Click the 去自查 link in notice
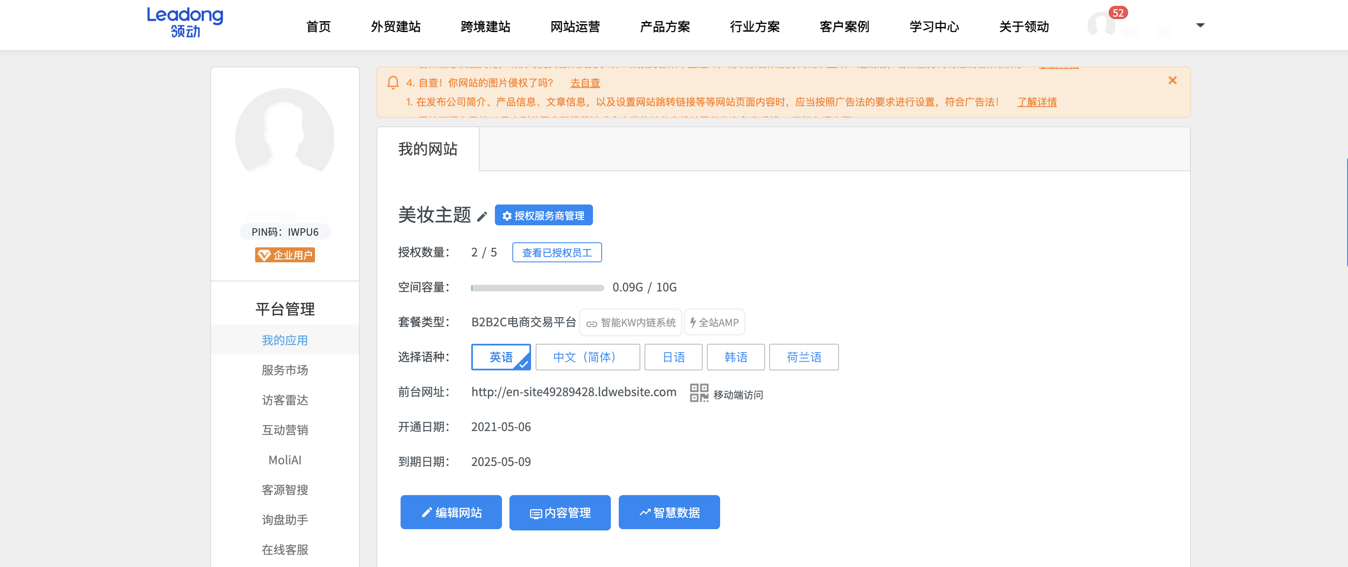Screen dimensions: 1348x567 point(585,83)
